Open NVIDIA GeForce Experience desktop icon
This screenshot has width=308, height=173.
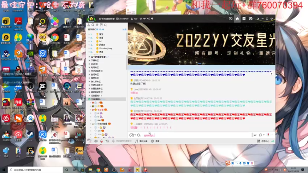(30, 57)
